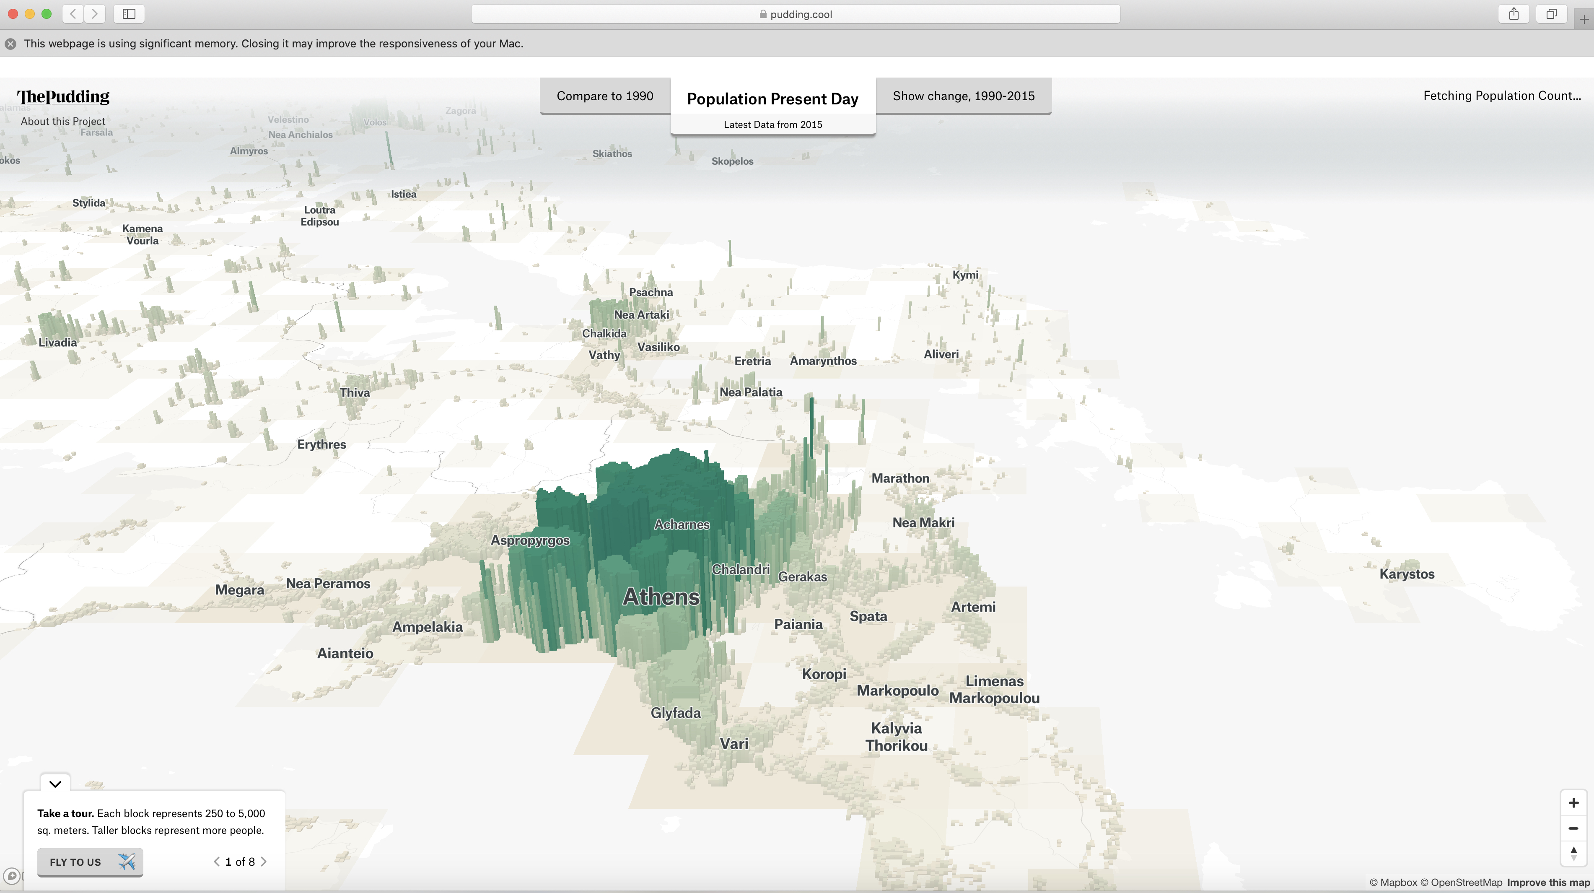Advance to the next tour stop
Screen dimensions: 1594x893
click(x=263, y=861)
